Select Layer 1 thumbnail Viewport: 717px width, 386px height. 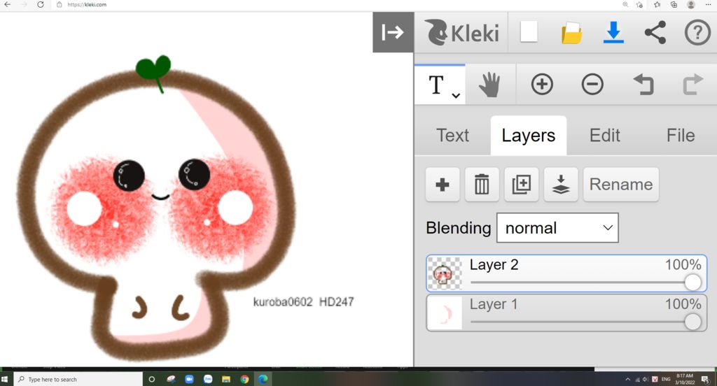pyautogui.click(x=445, y=313)
